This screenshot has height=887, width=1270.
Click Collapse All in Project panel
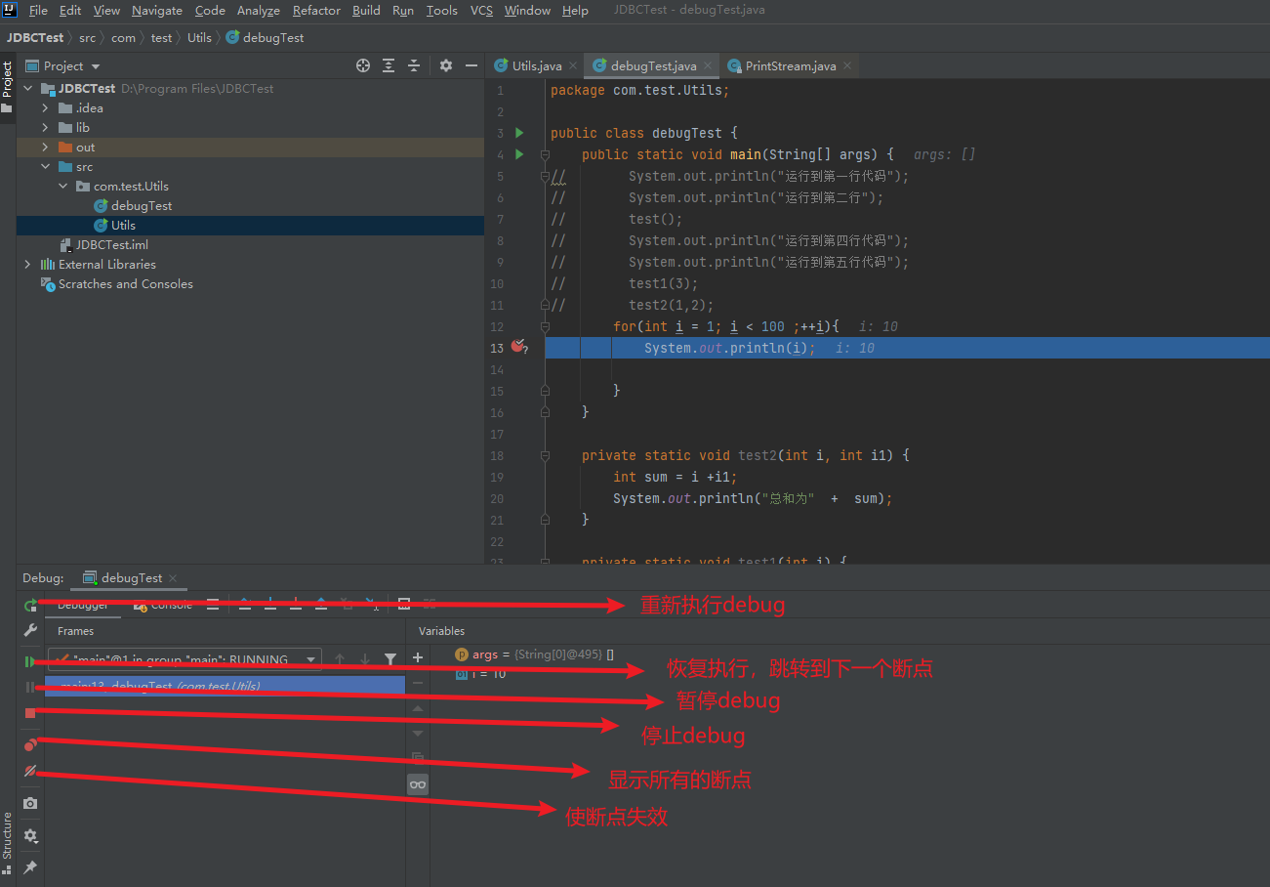point(414,65)
